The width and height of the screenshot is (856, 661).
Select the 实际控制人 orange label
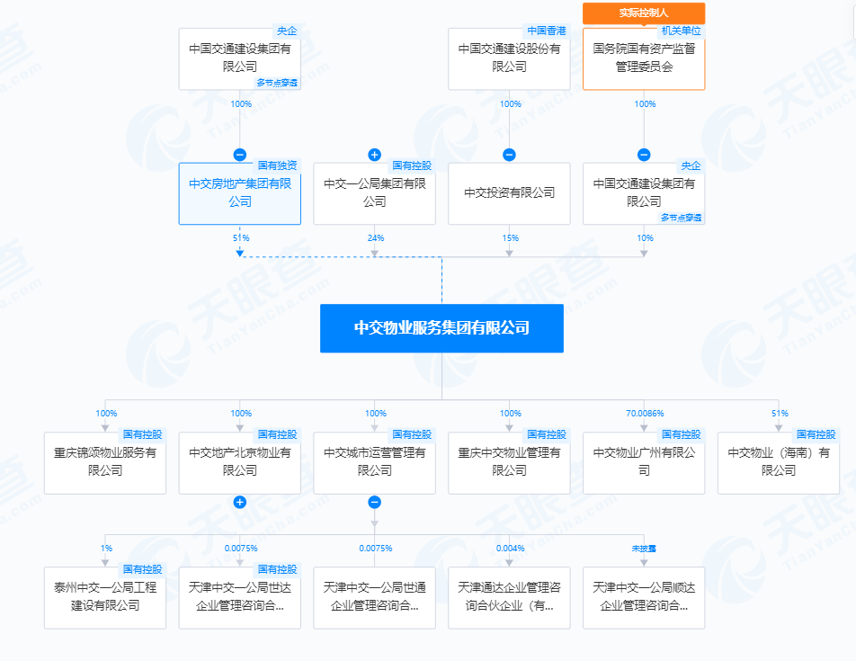[644, 13]
